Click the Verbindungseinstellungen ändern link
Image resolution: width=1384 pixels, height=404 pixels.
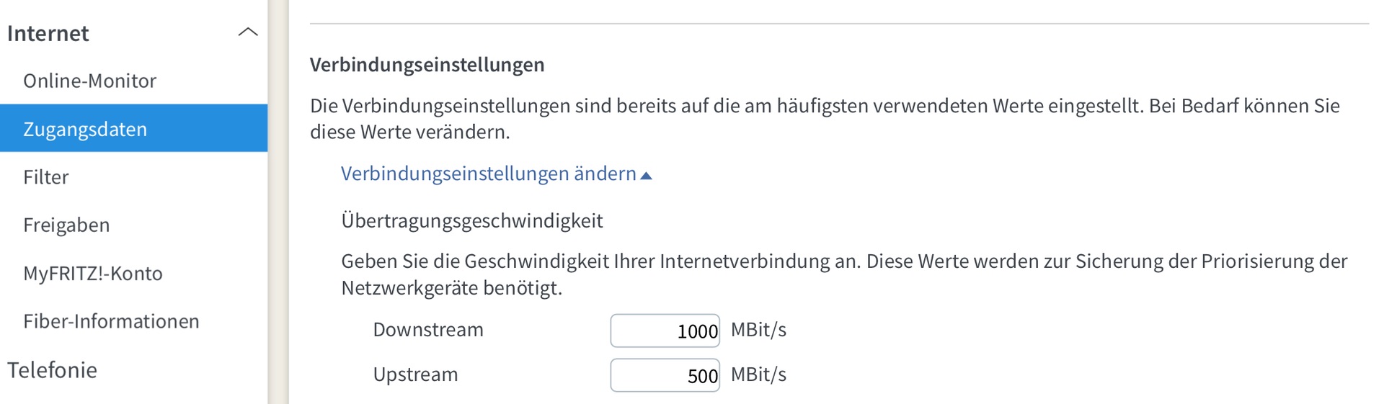488,174
